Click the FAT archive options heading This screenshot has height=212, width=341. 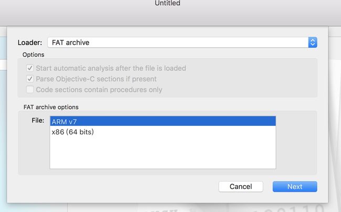[51, 107]
